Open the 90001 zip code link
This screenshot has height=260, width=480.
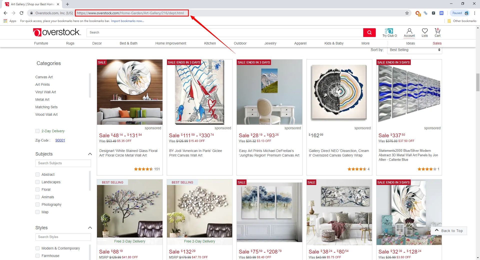point(60,140)
